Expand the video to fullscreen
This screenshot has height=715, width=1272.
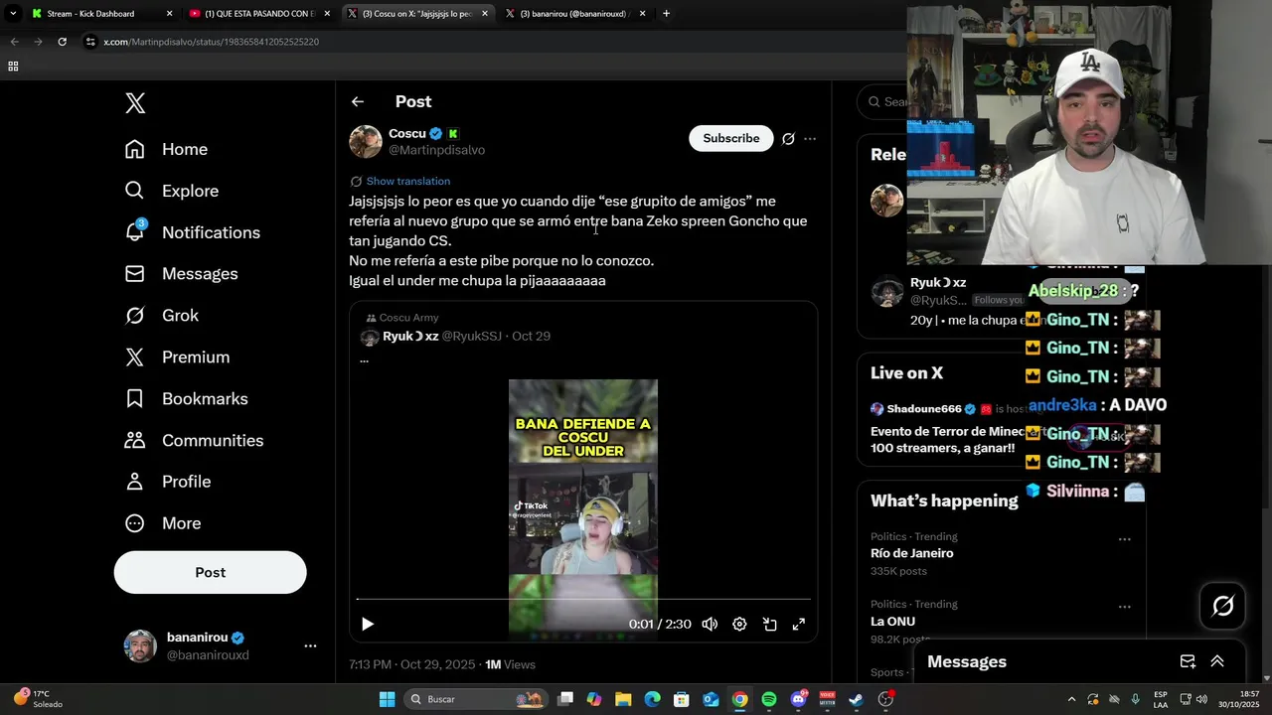click(798, 624)
